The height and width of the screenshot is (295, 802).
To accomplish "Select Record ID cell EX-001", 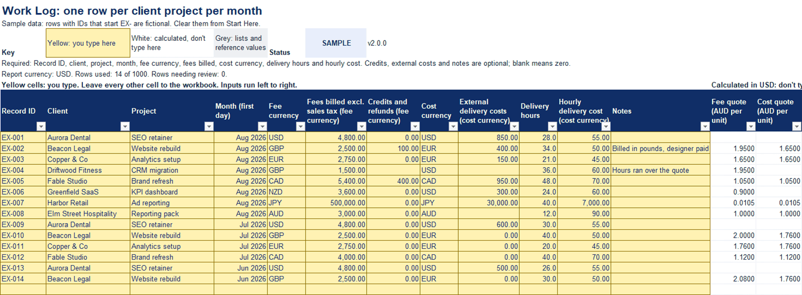I will point(23,138).
